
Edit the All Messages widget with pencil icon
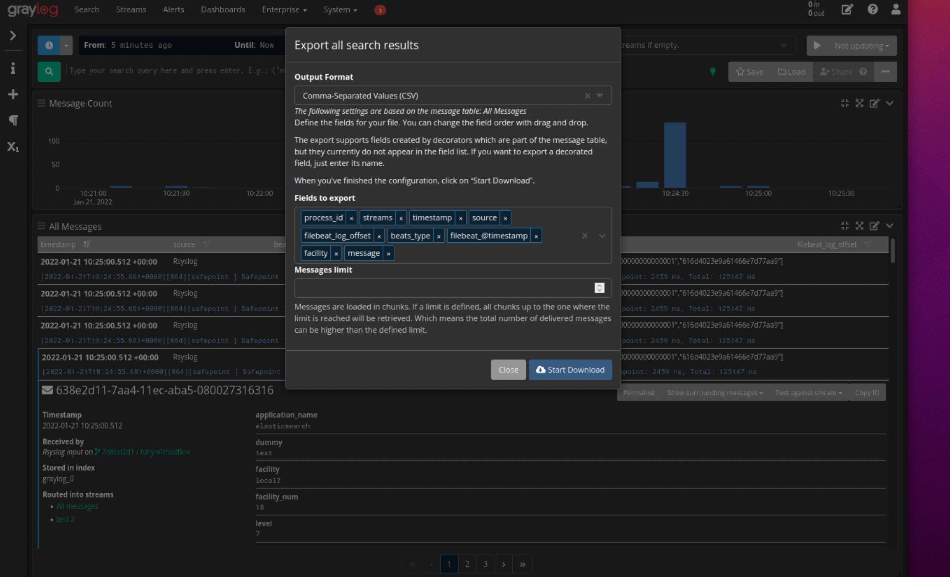[x=874, y=226]
